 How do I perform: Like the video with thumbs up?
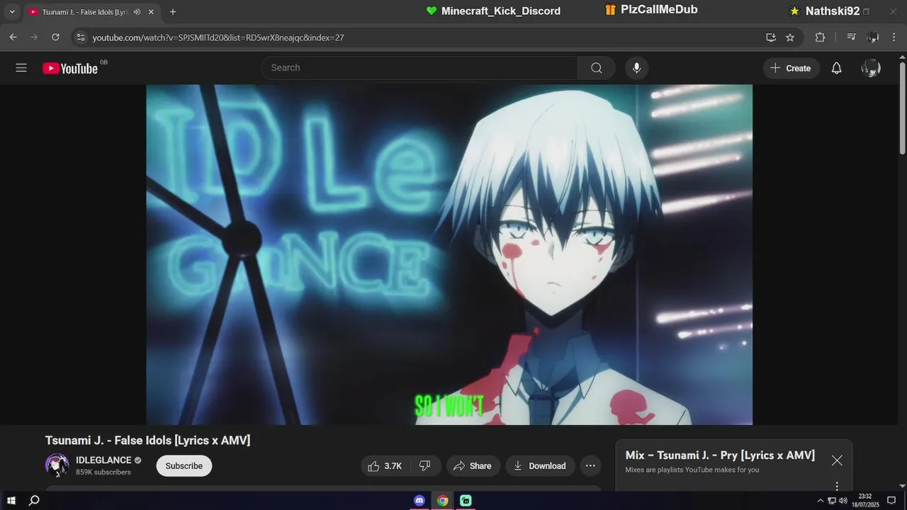pos(385,466)
